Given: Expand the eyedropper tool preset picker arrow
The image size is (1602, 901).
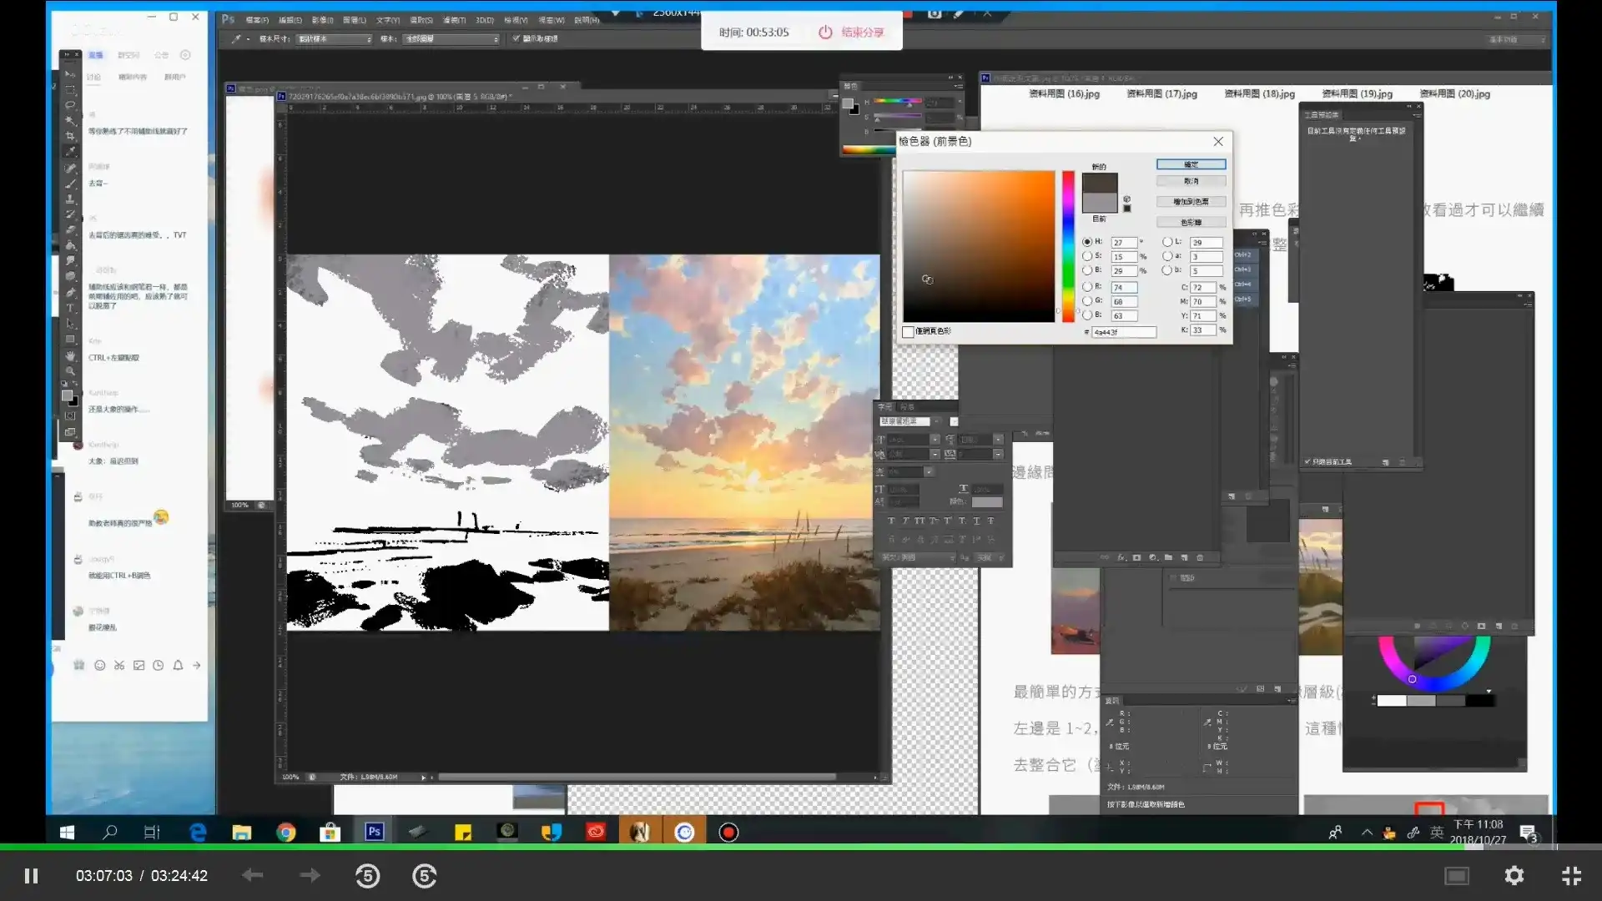Looking at the screenshot, I should point(248,39).
